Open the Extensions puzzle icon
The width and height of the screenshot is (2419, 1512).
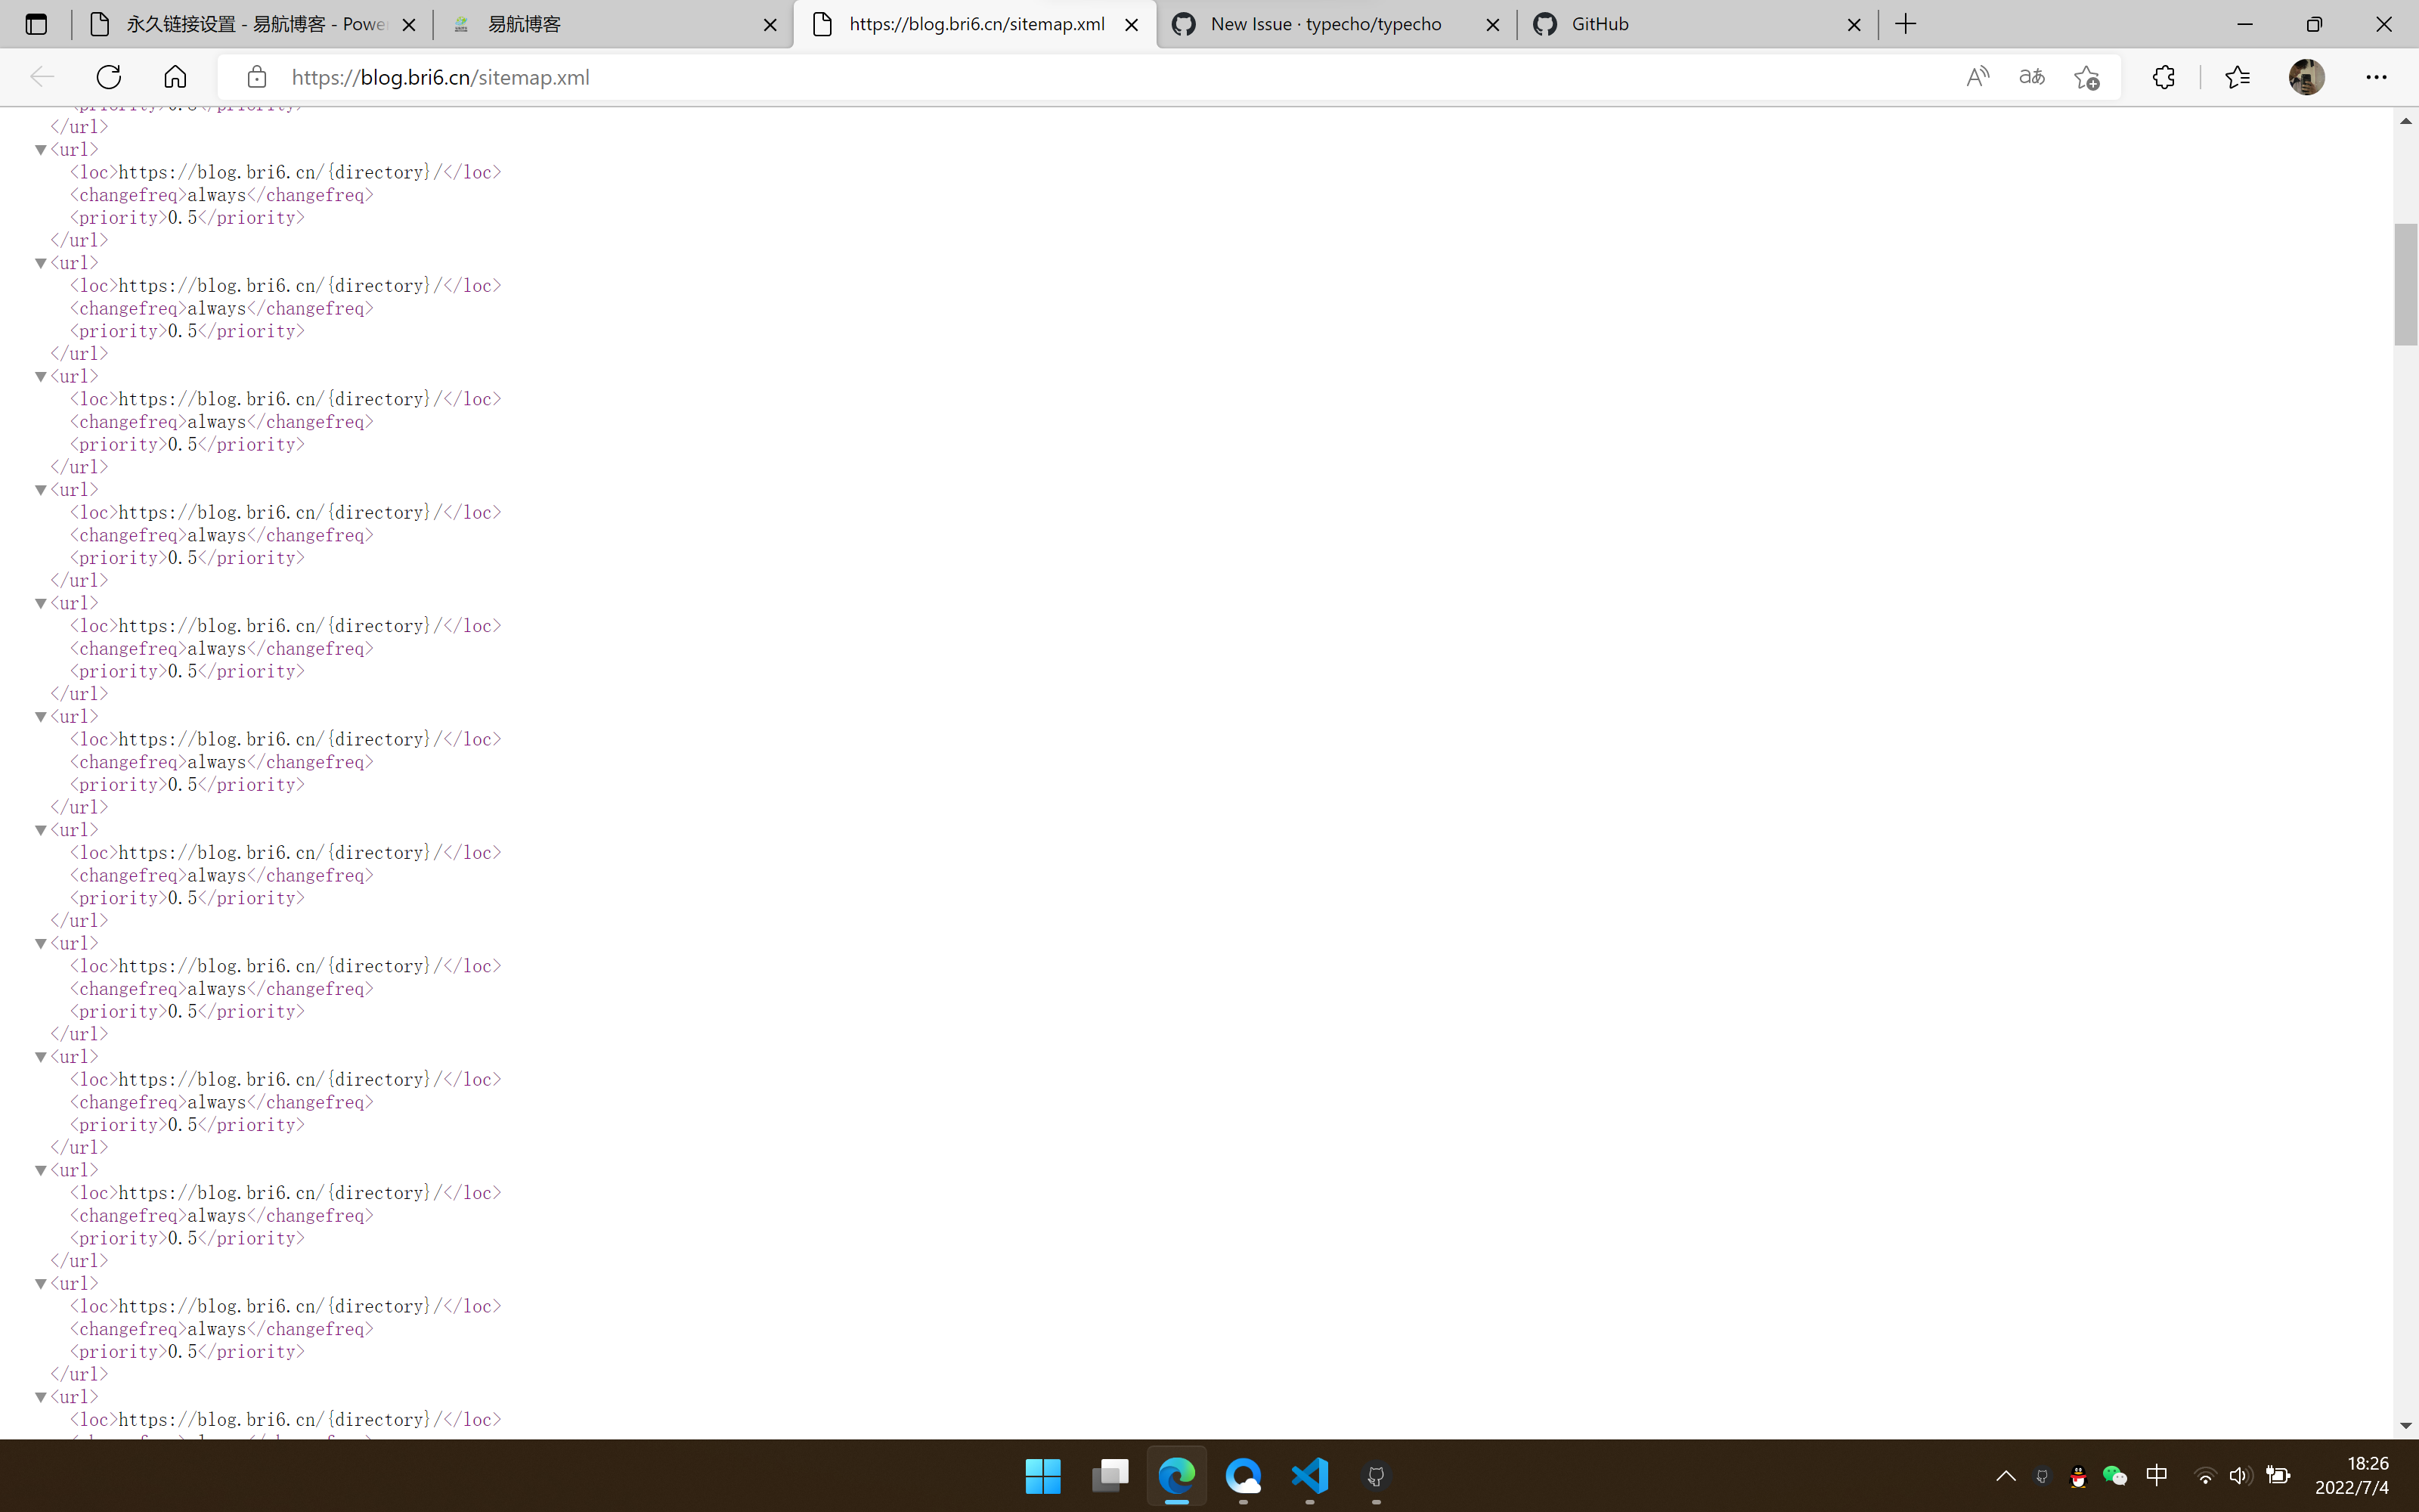click(2163, 77)
